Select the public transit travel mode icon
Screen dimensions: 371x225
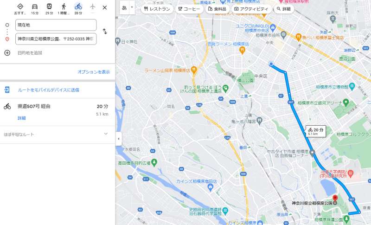click(49, 7)
